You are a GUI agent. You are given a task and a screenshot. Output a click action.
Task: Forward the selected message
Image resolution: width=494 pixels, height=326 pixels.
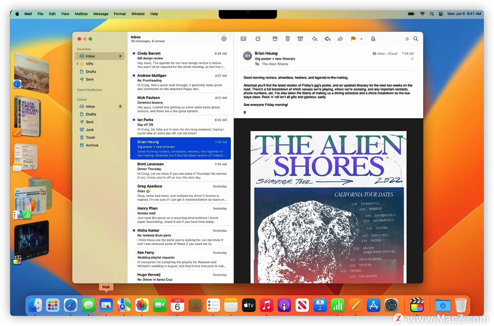point(340,39)
